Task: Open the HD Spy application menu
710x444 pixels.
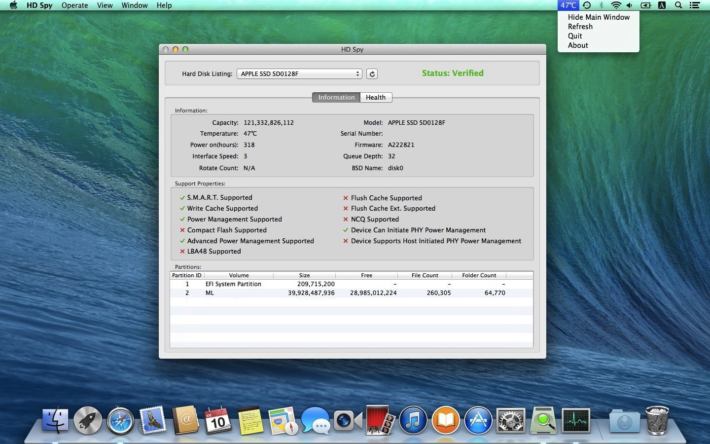Action: [39, 5]
